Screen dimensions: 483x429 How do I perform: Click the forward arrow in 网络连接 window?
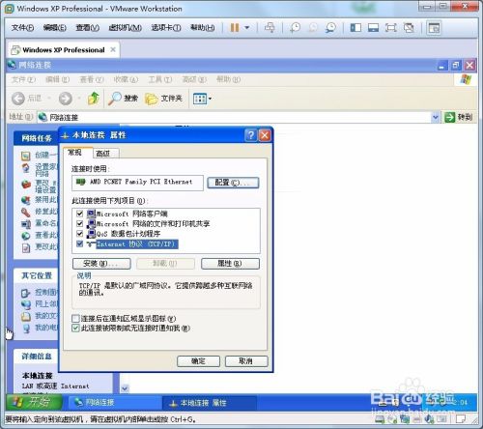tap(66, 99)
